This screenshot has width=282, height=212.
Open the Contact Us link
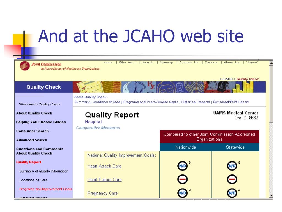tap(189, 62)
